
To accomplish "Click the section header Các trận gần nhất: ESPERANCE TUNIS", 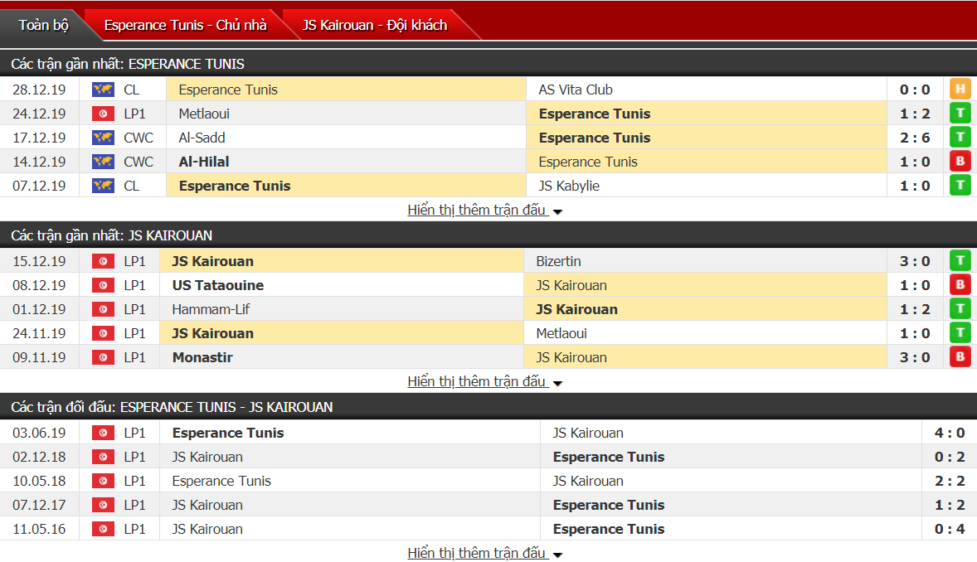I will click(x=488, y=64).
